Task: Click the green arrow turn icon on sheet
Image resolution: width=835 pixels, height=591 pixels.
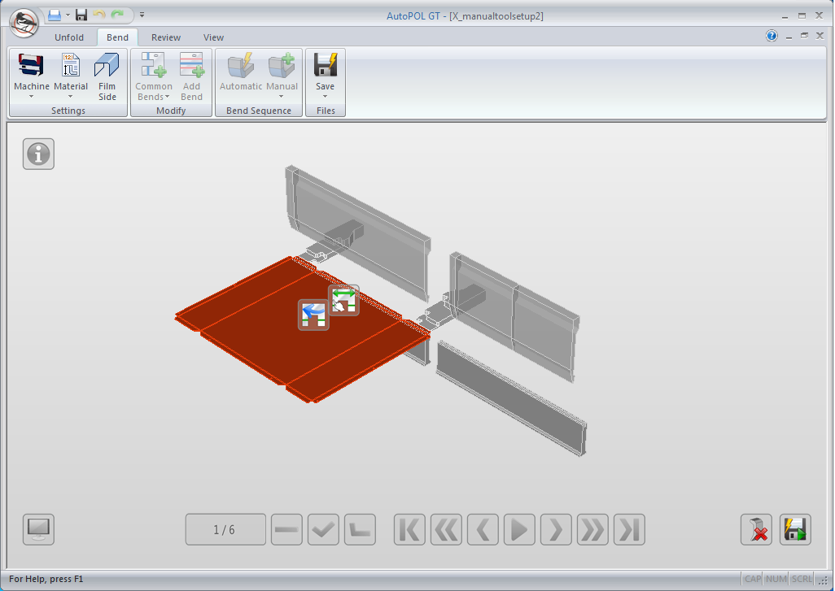Action: point(343,300)
